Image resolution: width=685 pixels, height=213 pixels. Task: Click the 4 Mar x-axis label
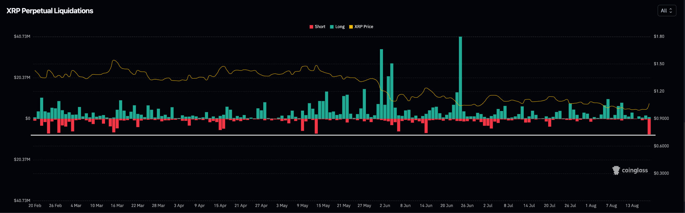click(x=76, y=206)
